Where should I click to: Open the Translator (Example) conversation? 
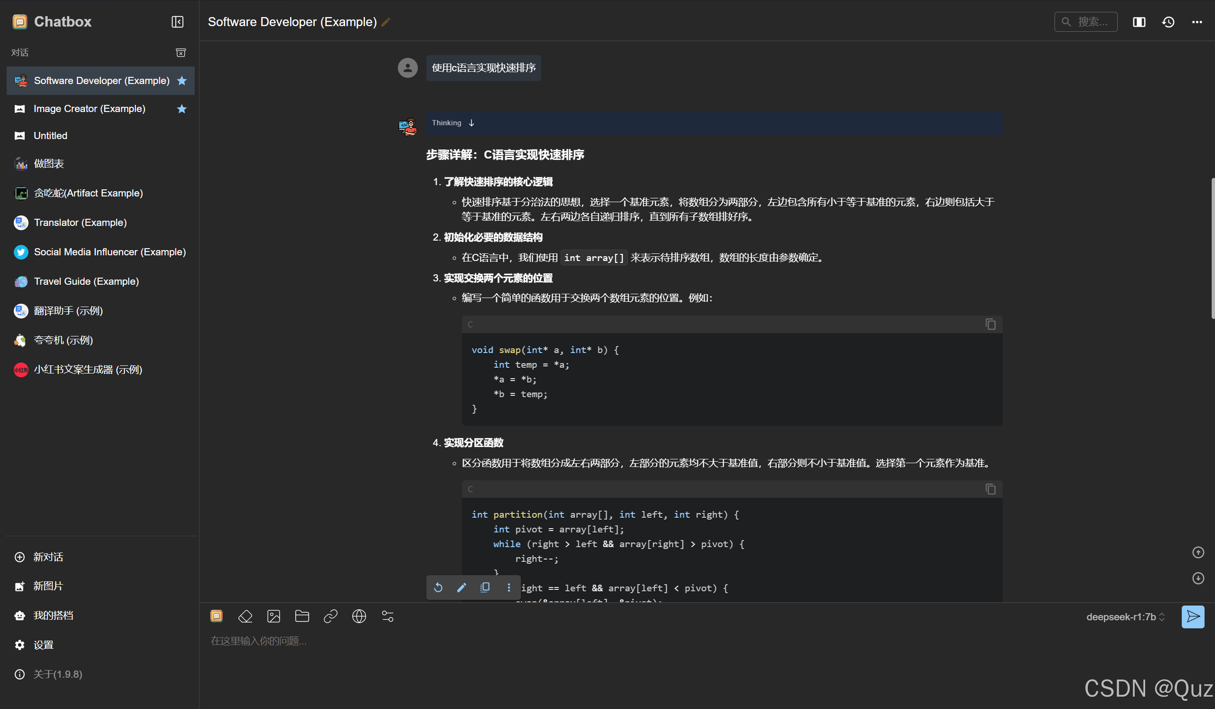(x=80, y=223)
